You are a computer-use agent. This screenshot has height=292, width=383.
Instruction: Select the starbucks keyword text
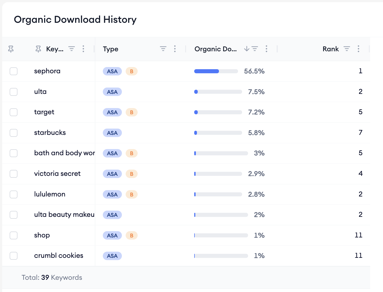50,133
